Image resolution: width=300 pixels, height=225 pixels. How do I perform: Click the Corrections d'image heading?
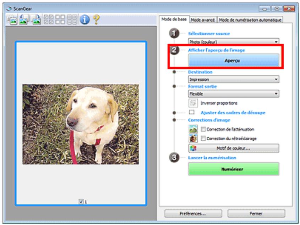(x=209, y=120)
